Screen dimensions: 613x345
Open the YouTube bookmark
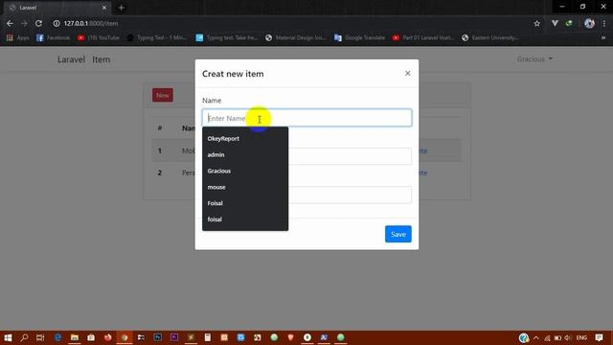pyautogui.click(x=98, y=37)
